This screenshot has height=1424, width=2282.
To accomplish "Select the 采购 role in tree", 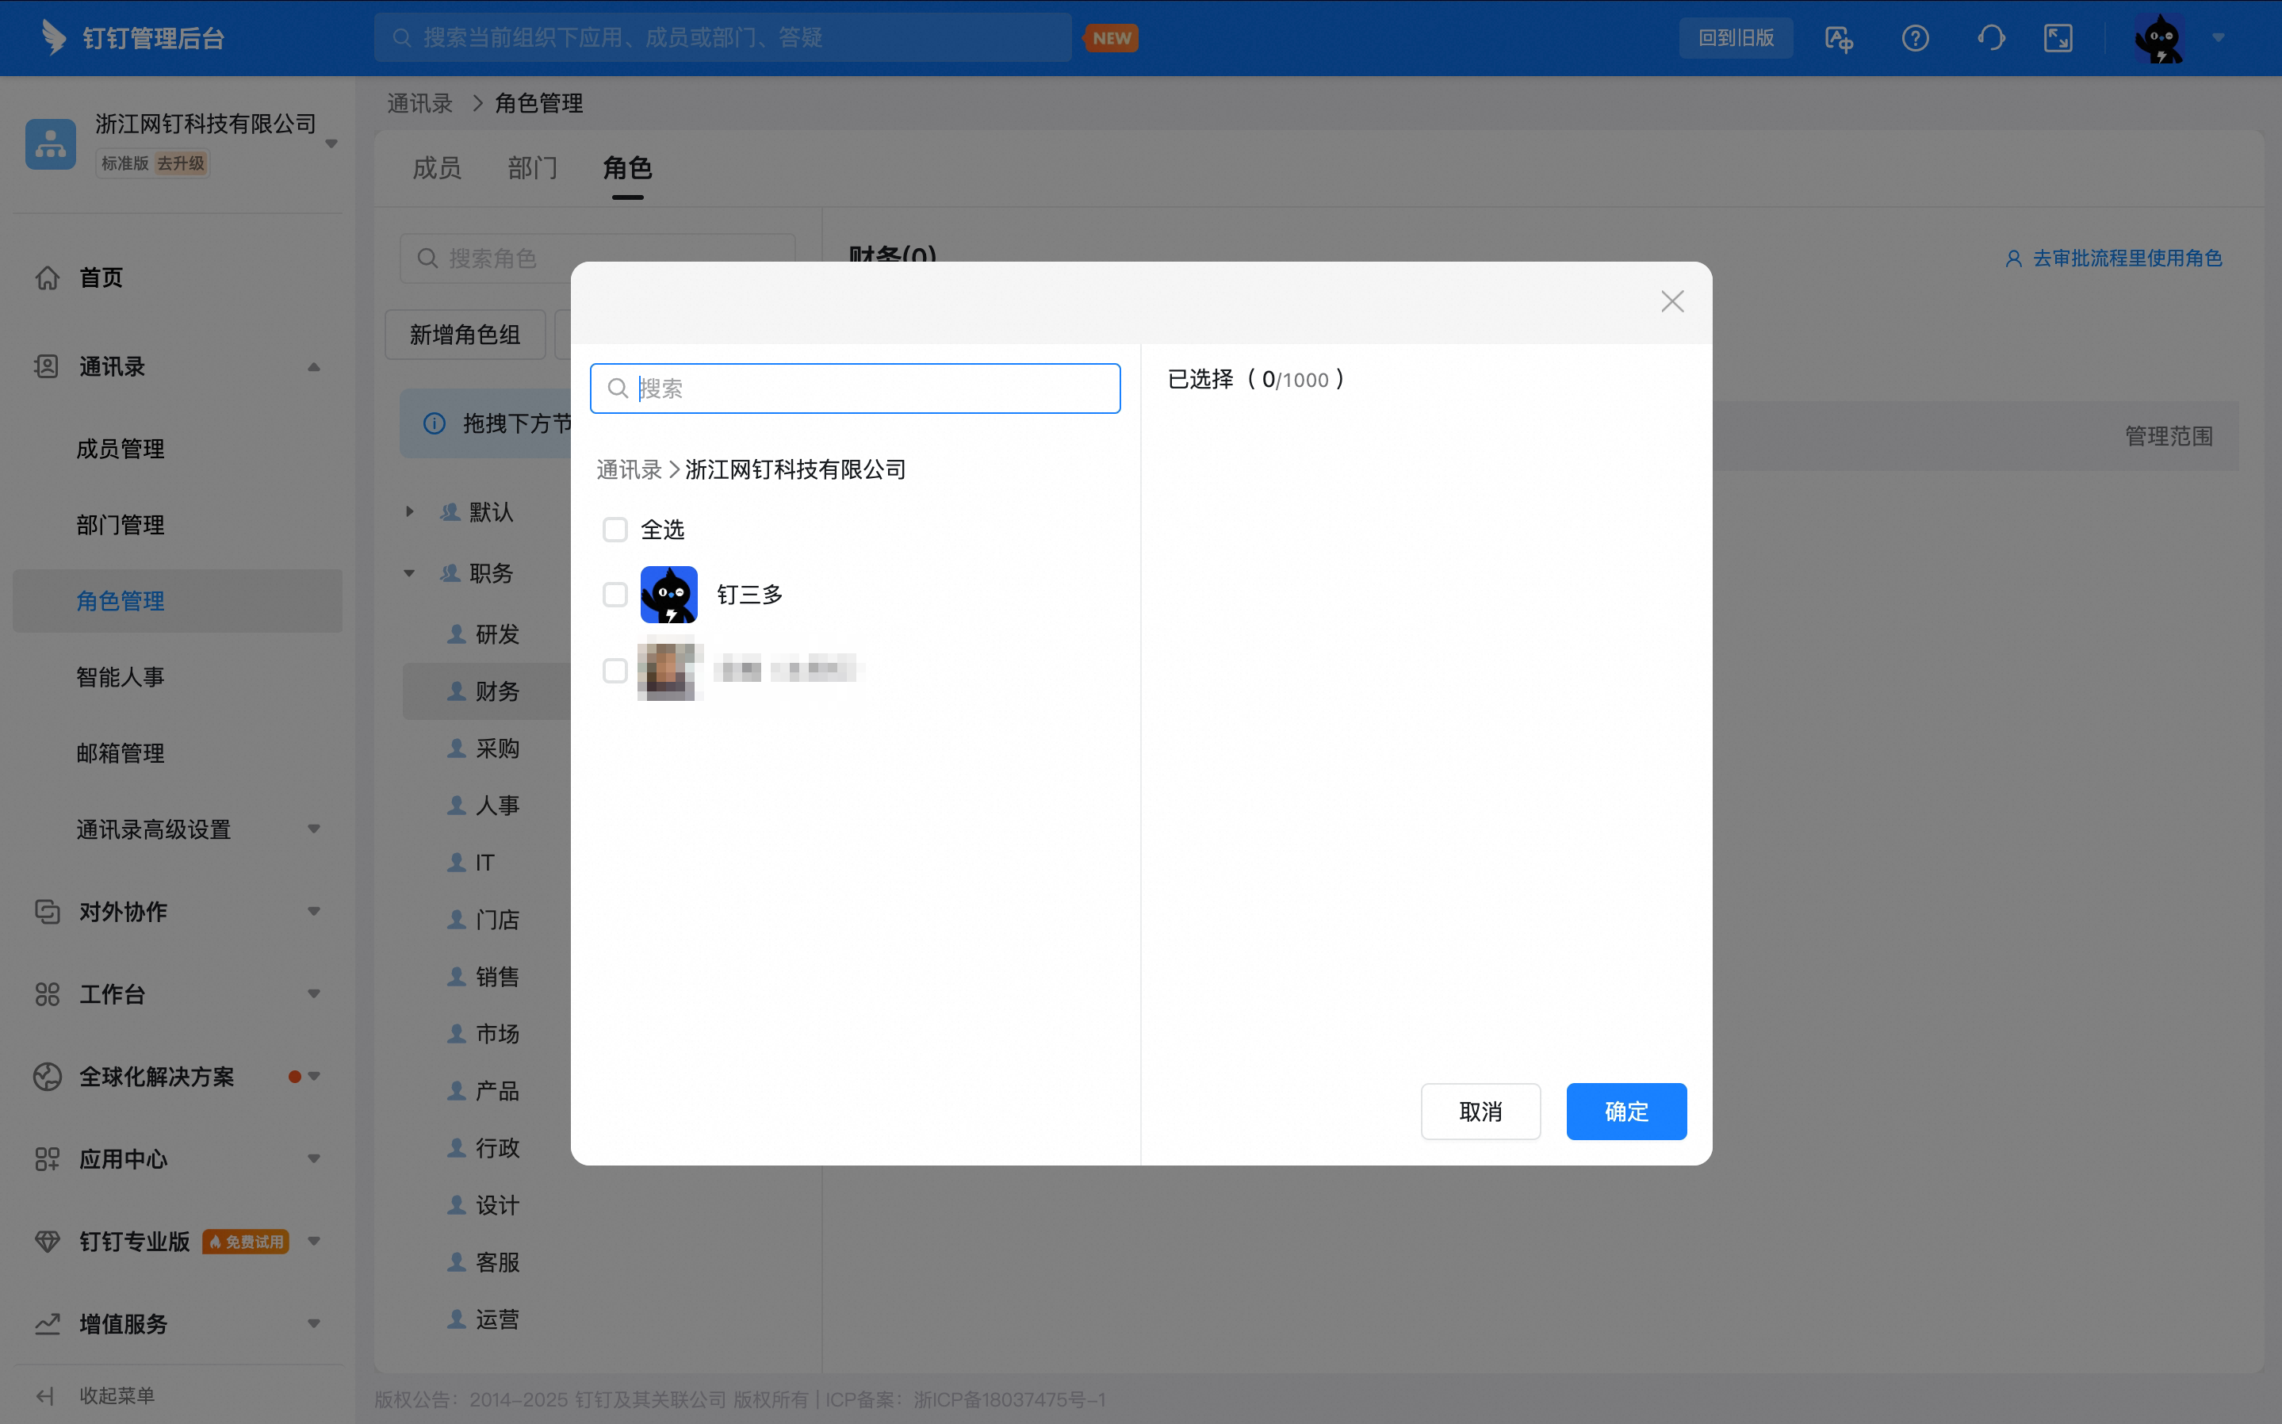I will tap(497, 748).
